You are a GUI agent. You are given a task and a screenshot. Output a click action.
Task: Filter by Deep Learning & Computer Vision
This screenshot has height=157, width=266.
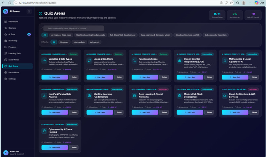155,35
